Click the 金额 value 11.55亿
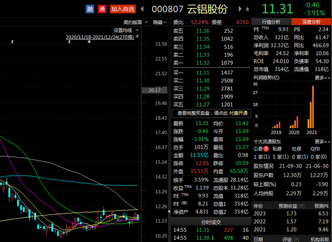 [x=199, y=155]
